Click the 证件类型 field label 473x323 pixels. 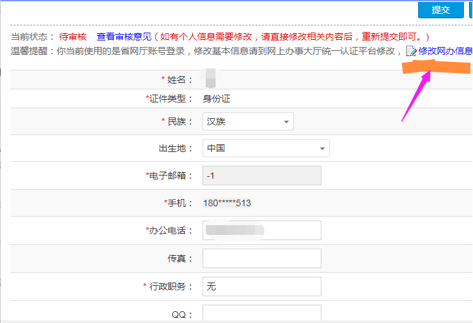[x=169, y=99]
